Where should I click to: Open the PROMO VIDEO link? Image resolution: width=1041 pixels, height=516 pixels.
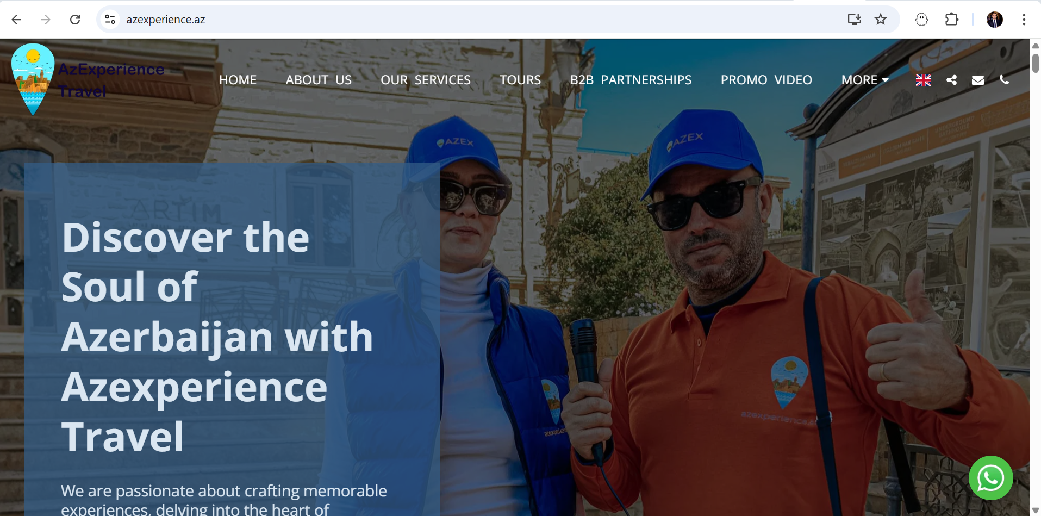(x=766, y=80)
